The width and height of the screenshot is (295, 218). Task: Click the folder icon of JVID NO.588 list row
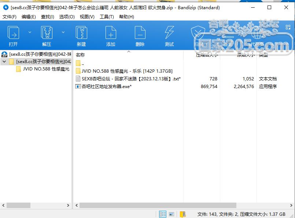(78, 71)
